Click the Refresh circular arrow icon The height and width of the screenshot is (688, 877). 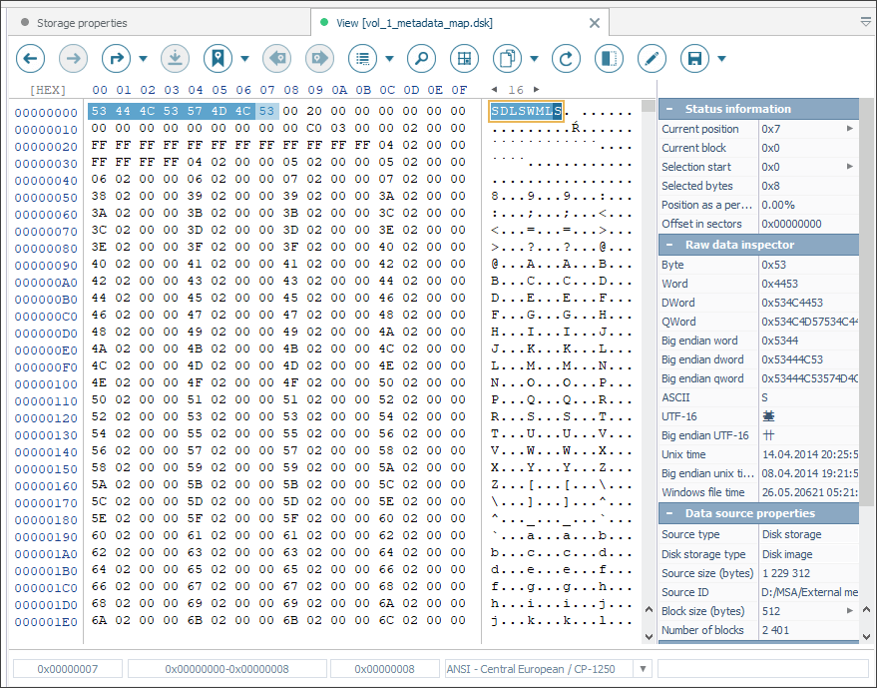point(566,59)
